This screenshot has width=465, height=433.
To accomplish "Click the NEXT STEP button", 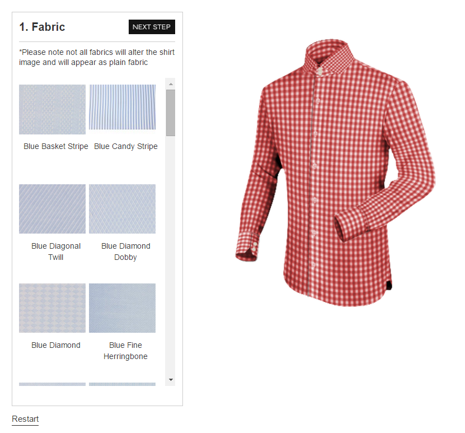I will click(152, 27).
